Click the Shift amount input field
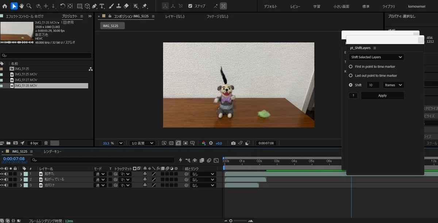The height and width of the screenshot is (223, 438). pos(373,85)
